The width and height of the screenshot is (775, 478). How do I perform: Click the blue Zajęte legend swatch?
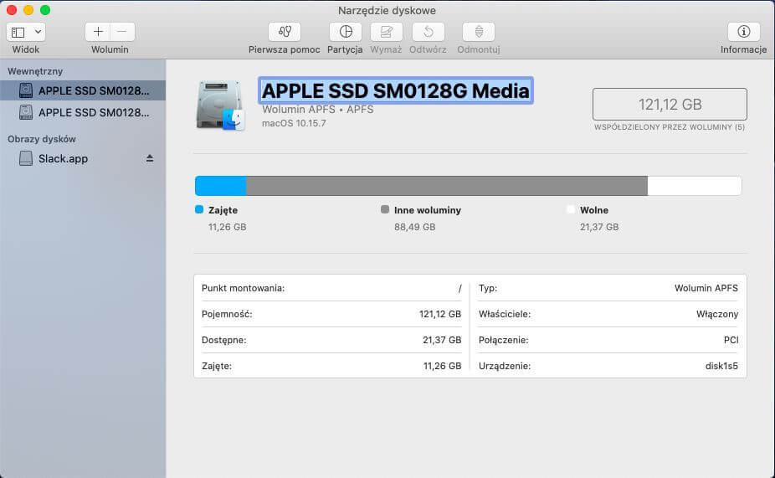199,209
